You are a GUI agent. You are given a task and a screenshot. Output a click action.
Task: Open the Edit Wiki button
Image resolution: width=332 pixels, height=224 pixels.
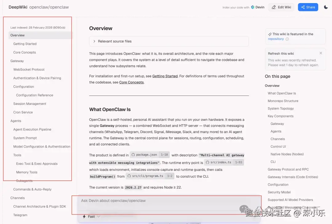click(x=281, y=7)
